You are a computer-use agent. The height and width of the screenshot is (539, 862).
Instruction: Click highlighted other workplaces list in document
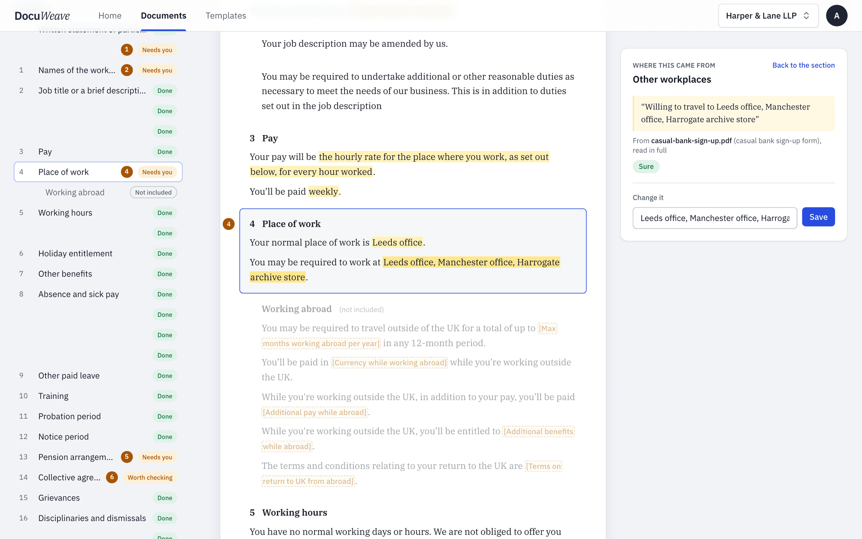click(405, 269)
